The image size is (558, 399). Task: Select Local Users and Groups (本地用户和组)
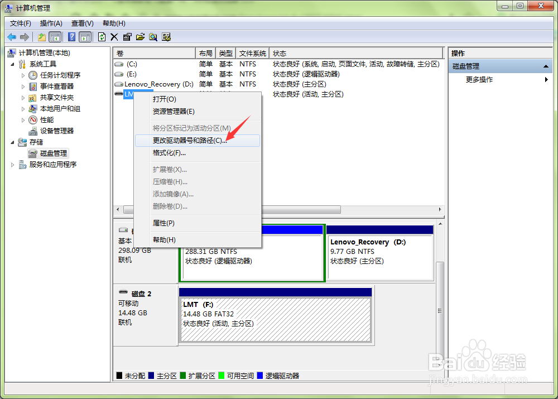click(60, 109)
